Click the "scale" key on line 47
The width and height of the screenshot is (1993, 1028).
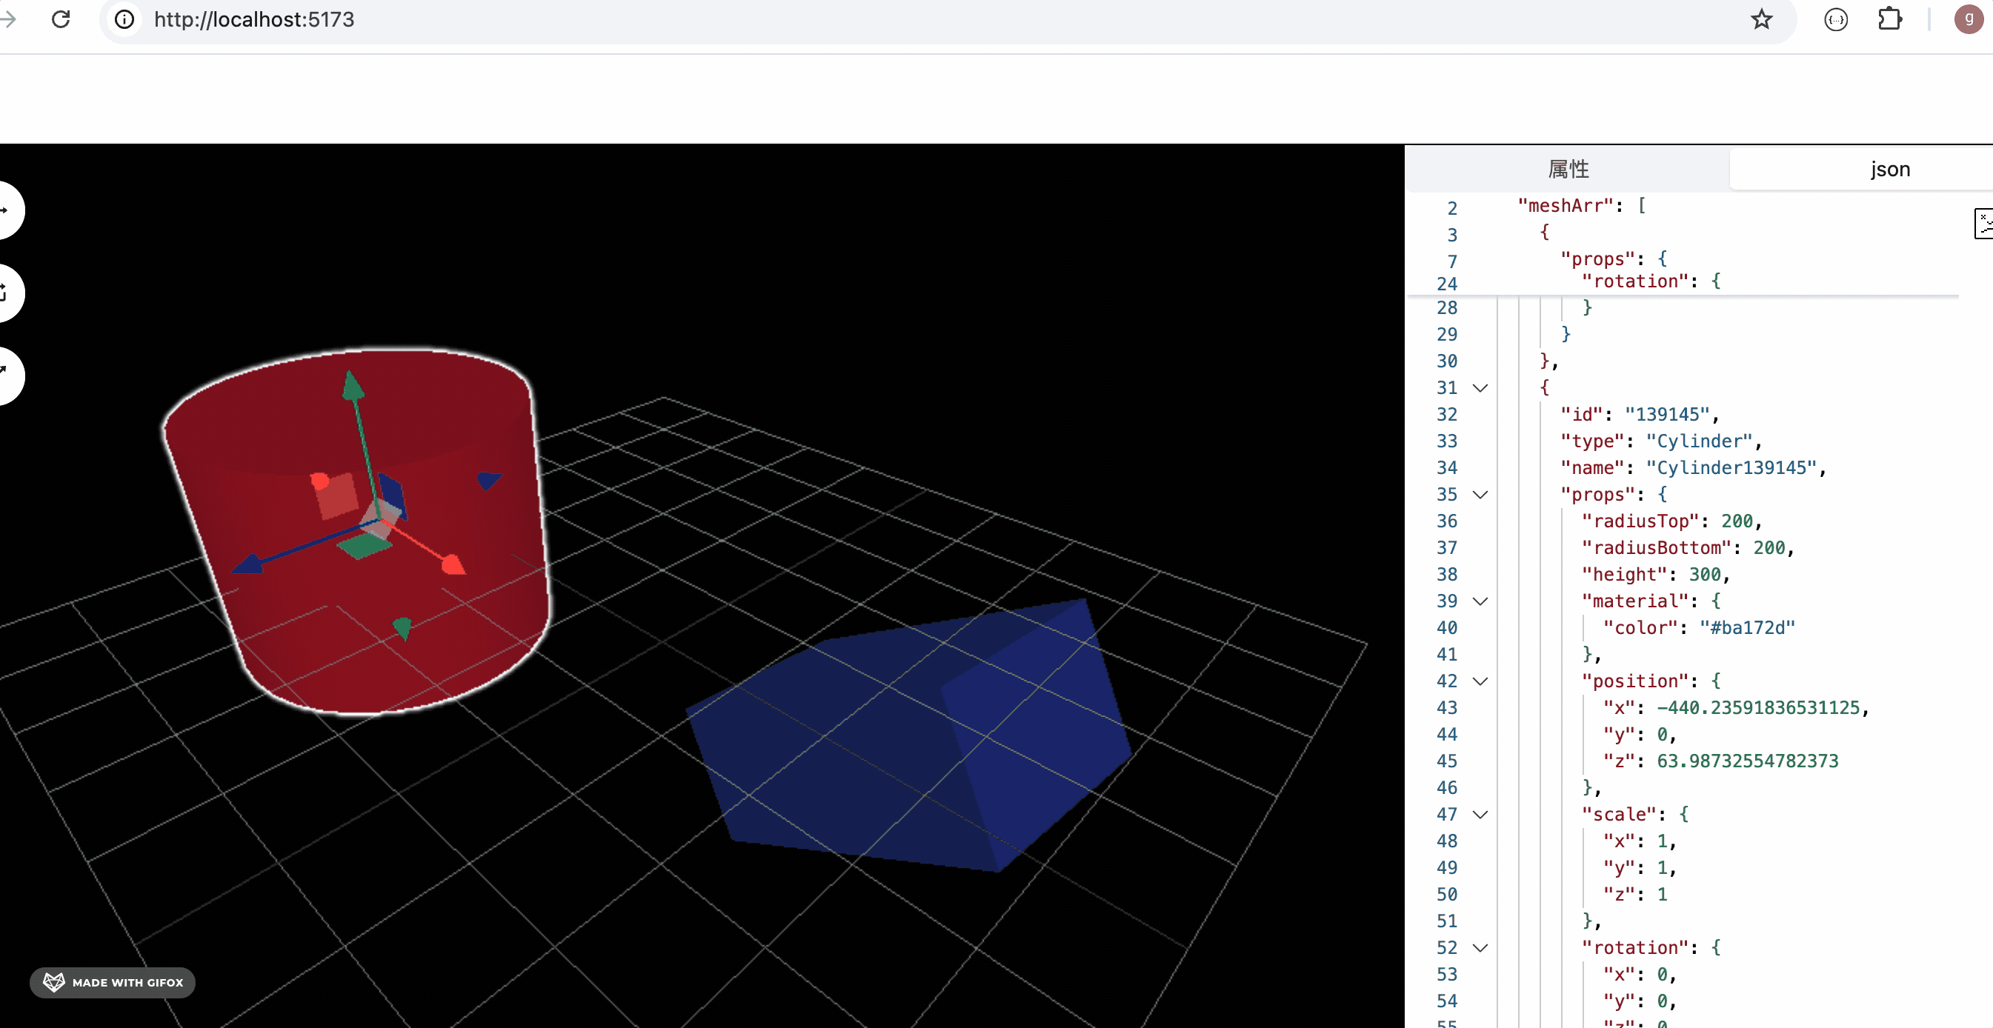[1619, 815]
